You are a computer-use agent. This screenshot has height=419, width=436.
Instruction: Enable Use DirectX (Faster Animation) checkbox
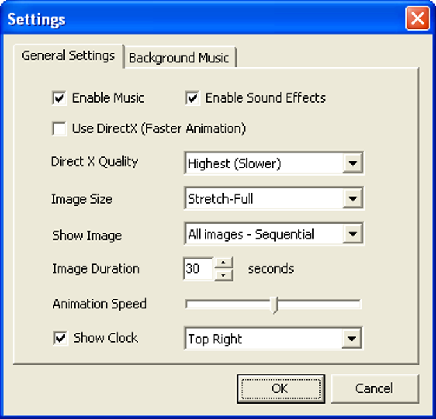tap(59, 129)
